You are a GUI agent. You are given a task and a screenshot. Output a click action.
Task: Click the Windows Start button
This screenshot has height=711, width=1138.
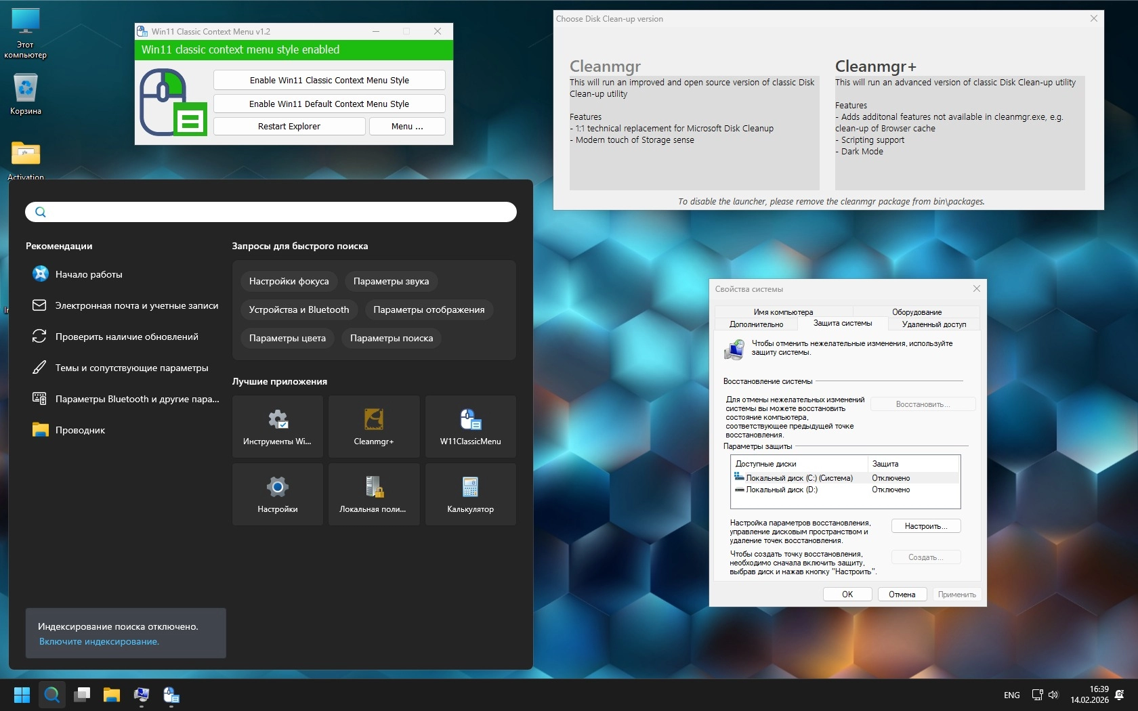(x=22, y=695)
